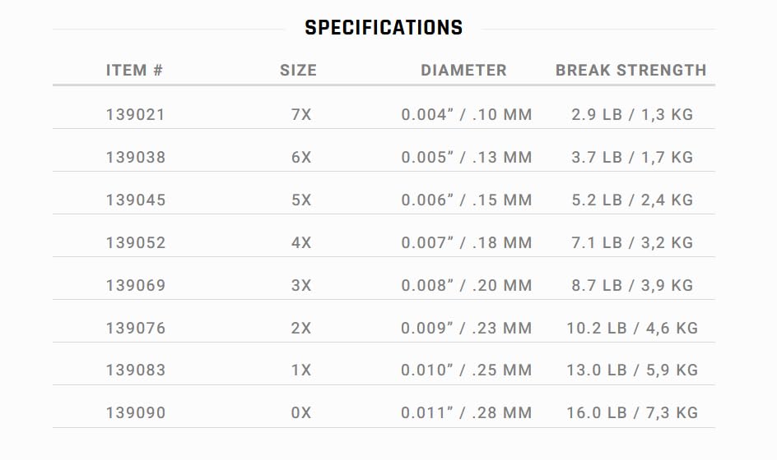Click item number 139052
777x460 pixels.
(136, 242)
